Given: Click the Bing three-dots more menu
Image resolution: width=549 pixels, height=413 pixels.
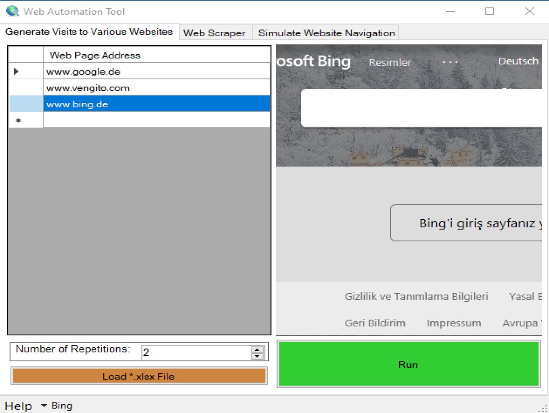Looking at the screenshot, I should pyautogui.click(x=450, y=63).
